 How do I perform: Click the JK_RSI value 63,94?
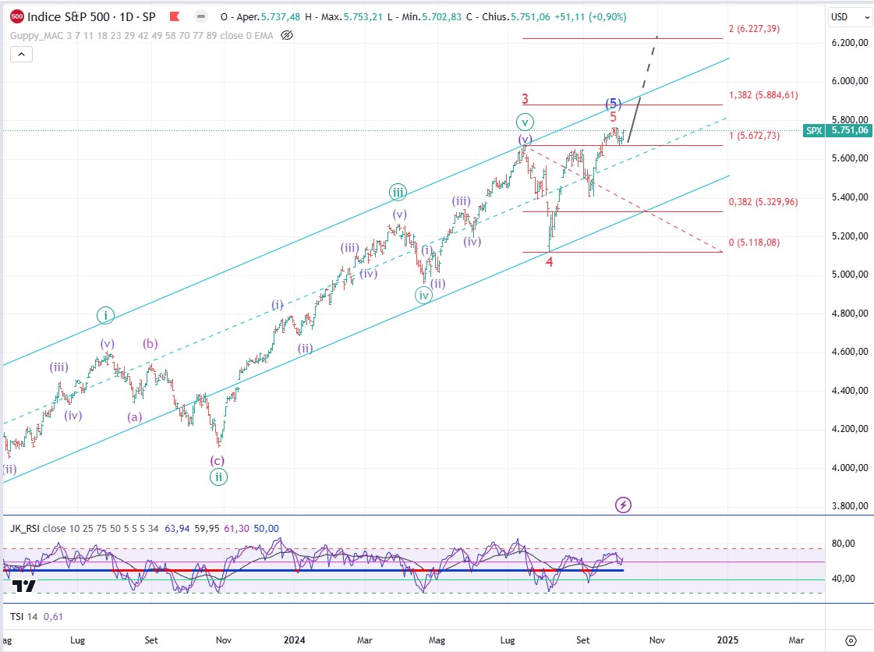click(177, 528)
